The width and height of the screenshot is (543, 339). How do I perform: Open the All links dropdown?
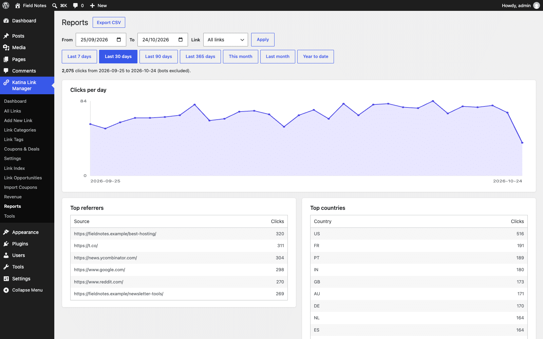tap(226, 40)
